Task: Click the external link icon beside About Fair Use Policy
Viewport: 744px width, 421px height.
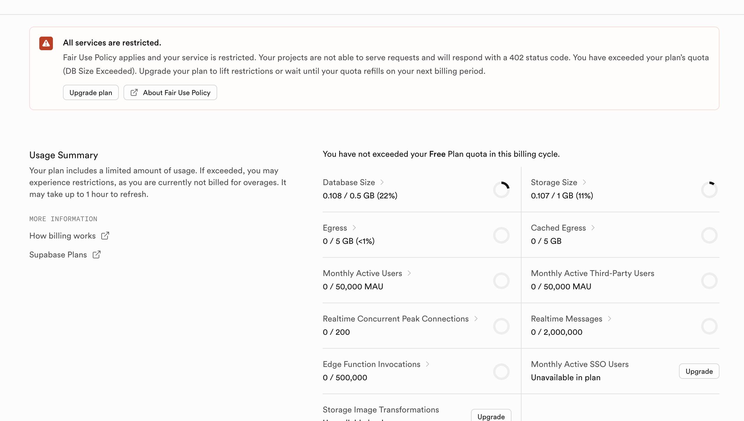Action: pos(134,93)
